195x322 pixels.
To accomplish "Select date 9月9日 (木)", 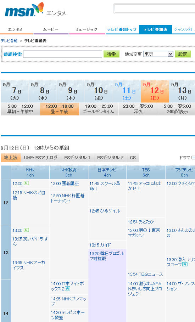I will click(x=71, y=91).
